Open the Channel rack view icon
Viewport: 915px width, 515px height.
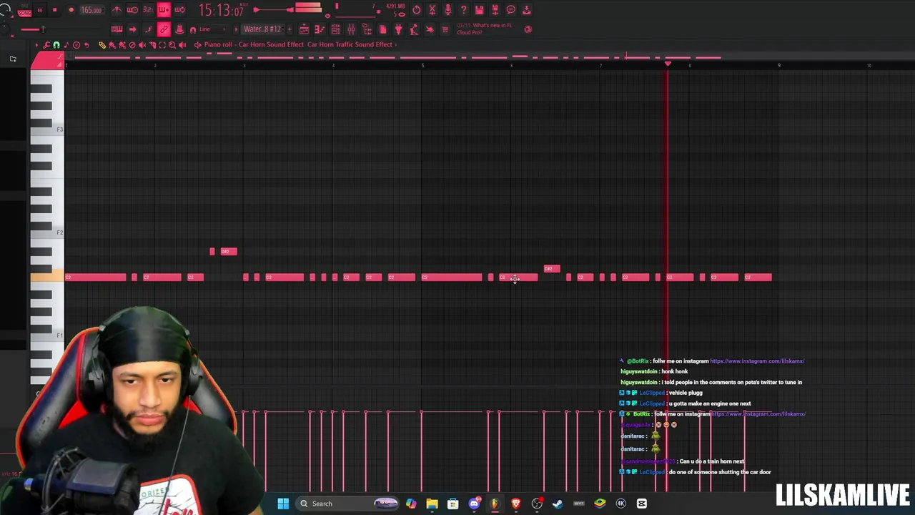coord(335,29)
